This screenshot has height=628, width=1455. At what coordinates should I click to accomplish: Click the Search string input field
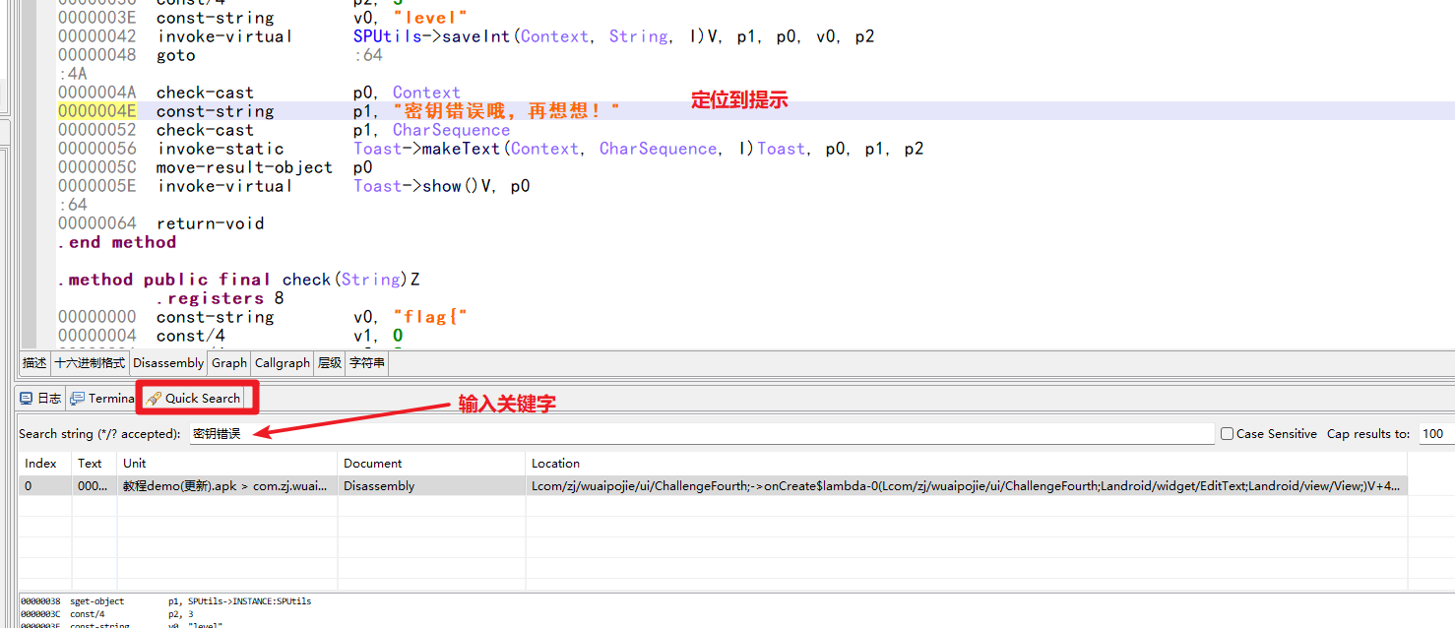point(701,434)
